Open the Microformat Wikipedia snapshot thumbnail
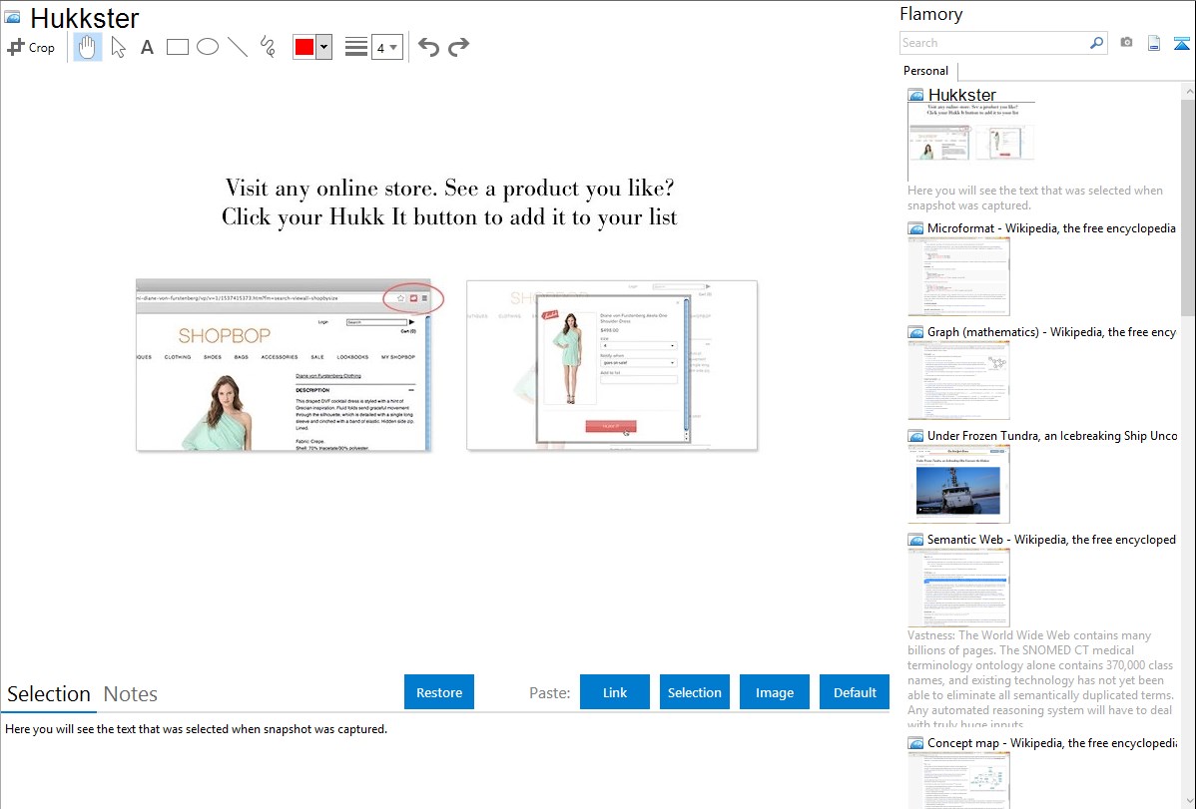This screenshot has width=1196, height=809. click(958, 276)
